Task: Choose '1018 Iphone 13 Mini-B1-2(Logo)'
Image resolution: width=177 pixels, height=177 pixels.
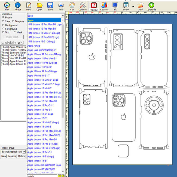Action: click(44, 33)
